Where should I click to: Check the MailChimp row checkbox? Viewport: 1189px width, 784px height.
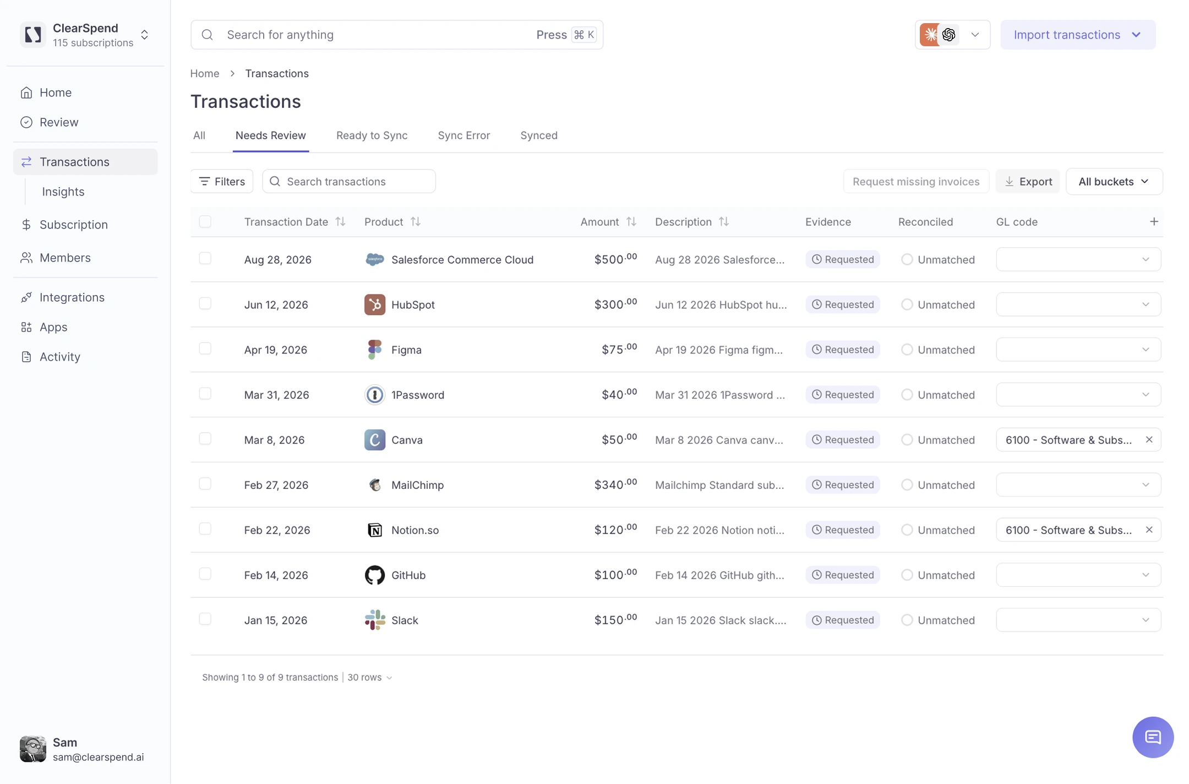(x=205, y=484)
